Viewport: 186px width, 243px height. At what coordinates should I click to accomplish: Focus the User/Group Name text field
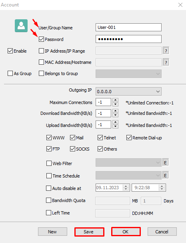tap(128, 27)
